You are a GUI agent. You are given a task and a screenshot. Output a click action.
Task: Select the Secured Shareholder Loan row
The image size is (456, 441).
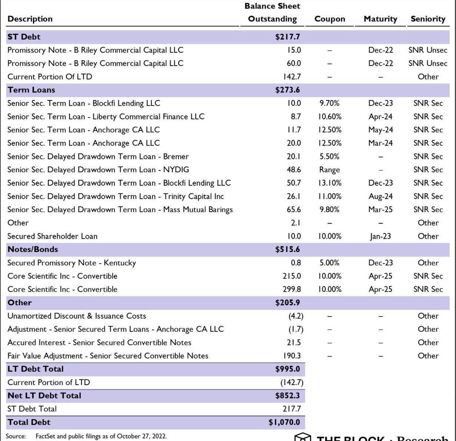[x=52, y=236]
